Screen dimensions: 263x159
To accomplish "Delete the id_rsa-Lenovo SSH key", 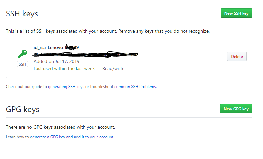I will (237, 57).
